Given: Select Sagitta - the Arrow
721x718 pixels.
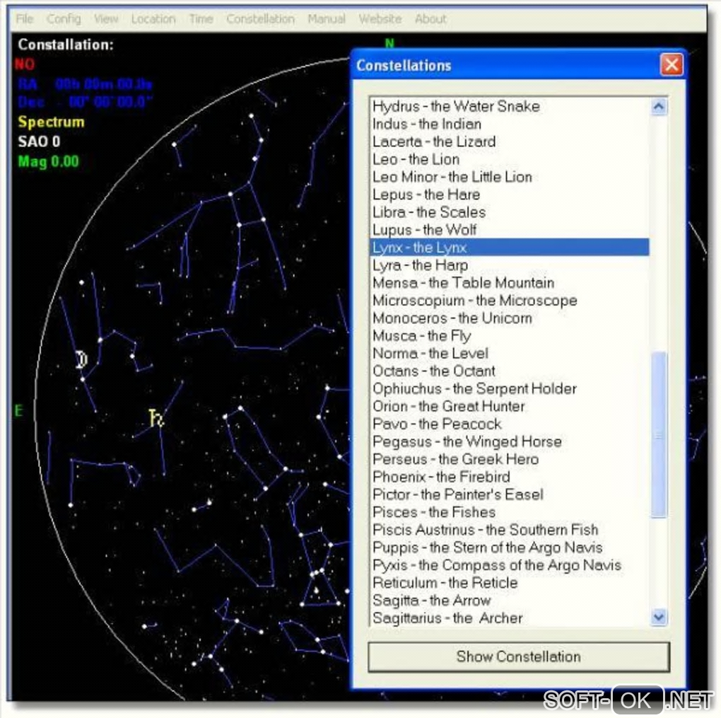Looking at the screenshot, I should pos(509,600).
